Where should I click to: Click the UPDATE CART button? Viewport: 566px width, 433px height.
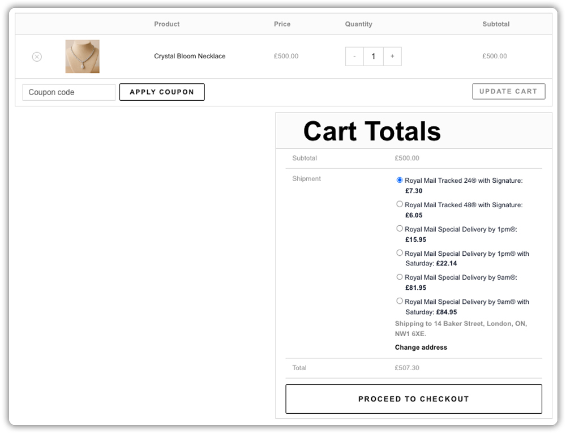[509, 91]
